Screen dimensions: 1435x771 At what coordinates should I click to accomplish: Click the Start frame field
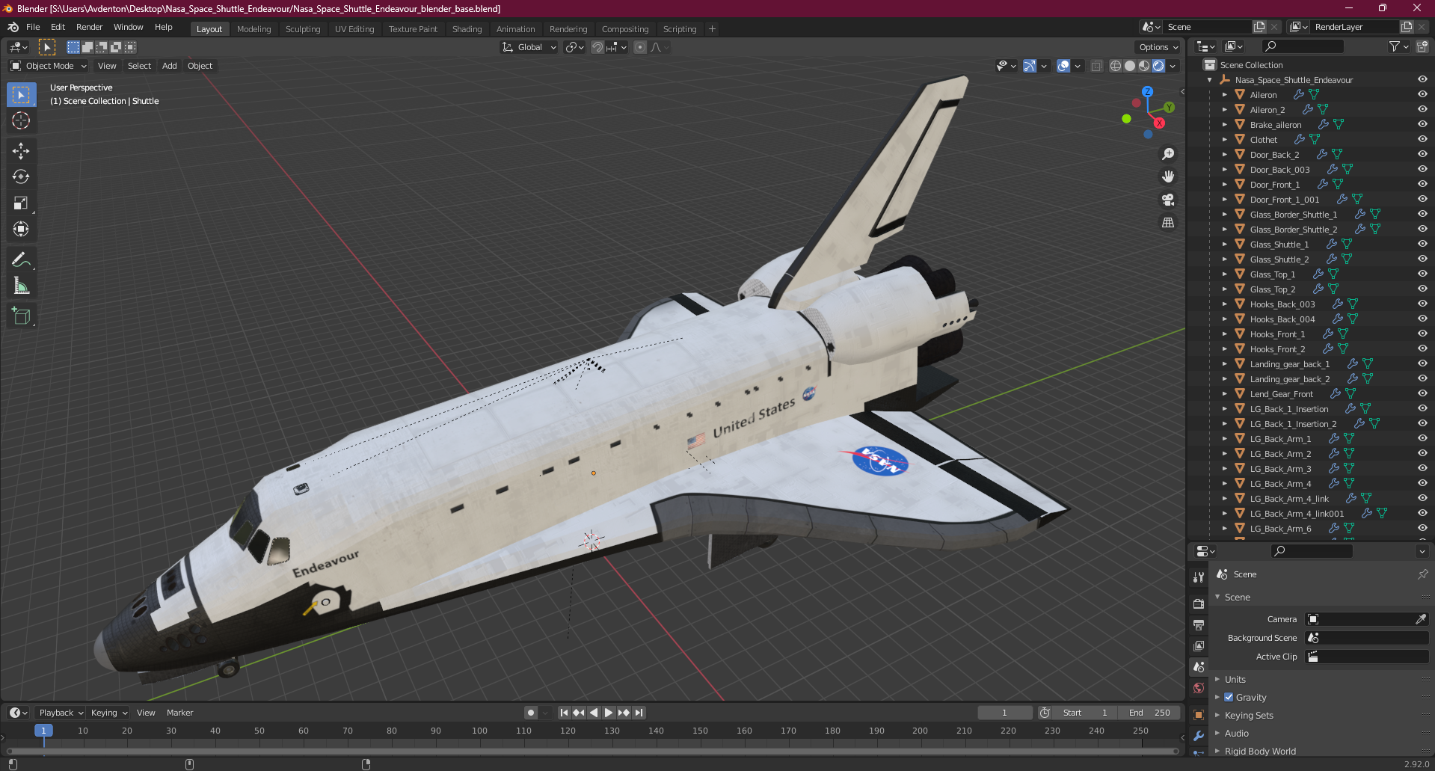1084,713
